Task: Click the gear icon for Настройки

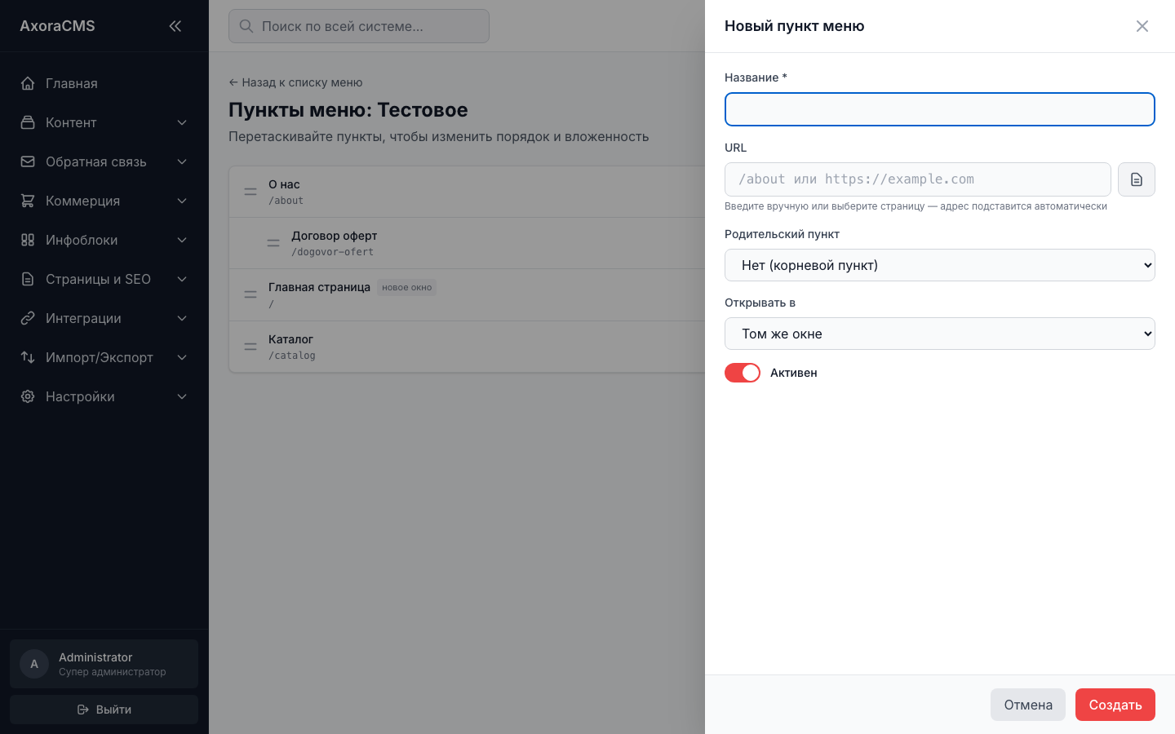Action: pyautogui.click(x=28, y=396)
